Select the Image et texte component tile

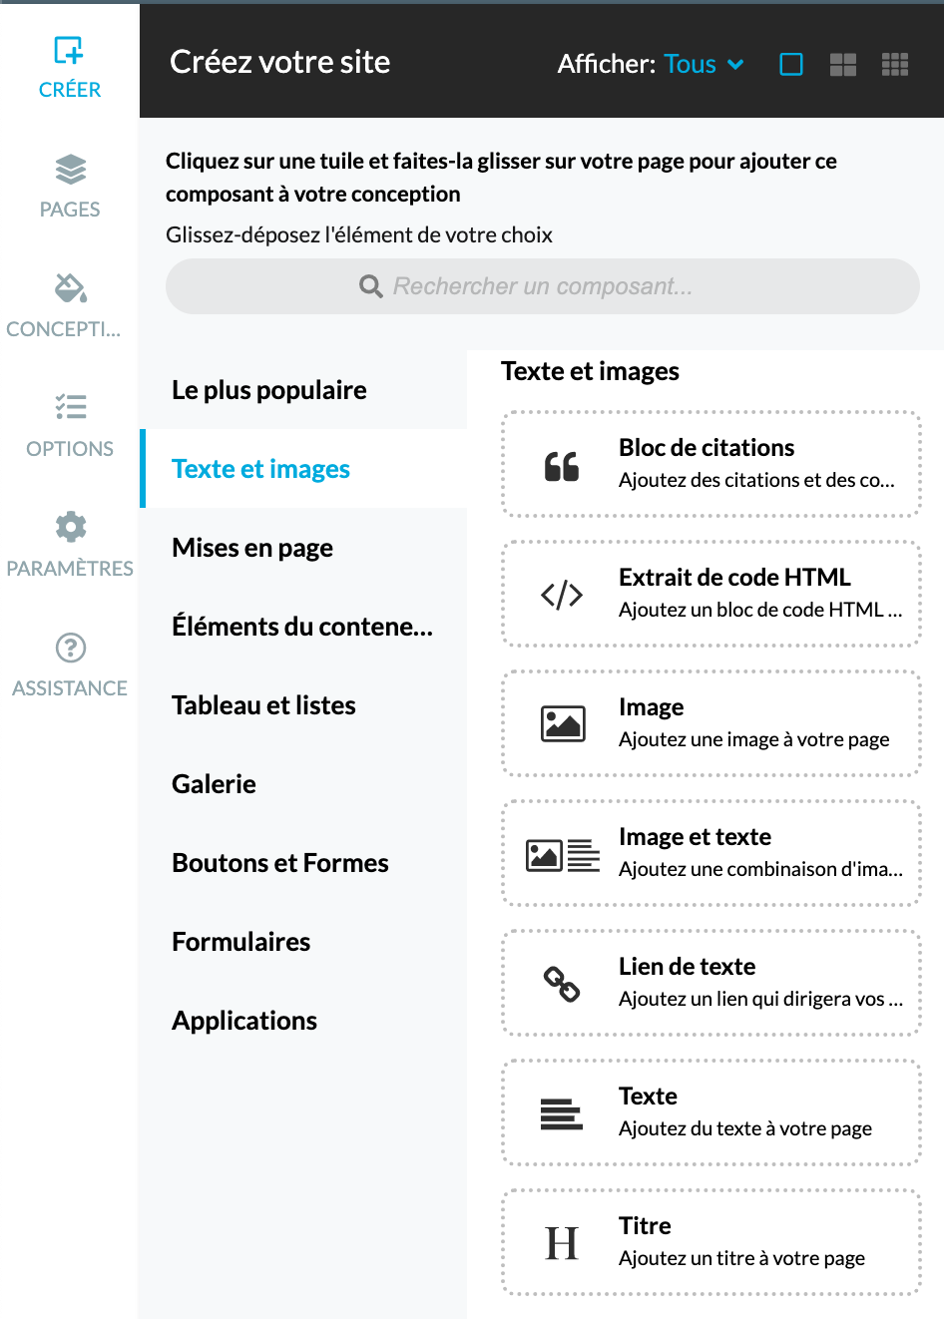(x=710, y=853)
